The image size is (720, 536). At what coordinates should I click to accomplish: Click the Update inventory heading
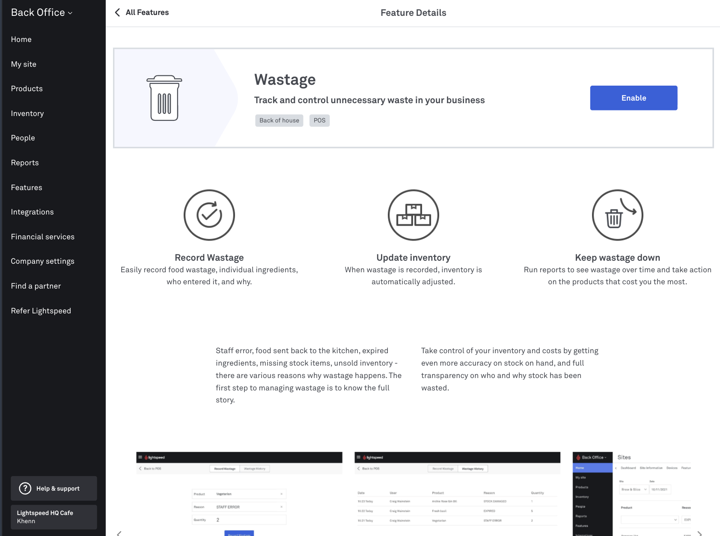[x=414, y=258]
